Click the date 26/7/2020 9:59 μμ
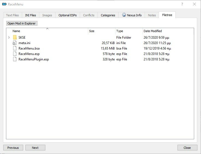The height and width of the screenshot is (154, 201). 156,38
